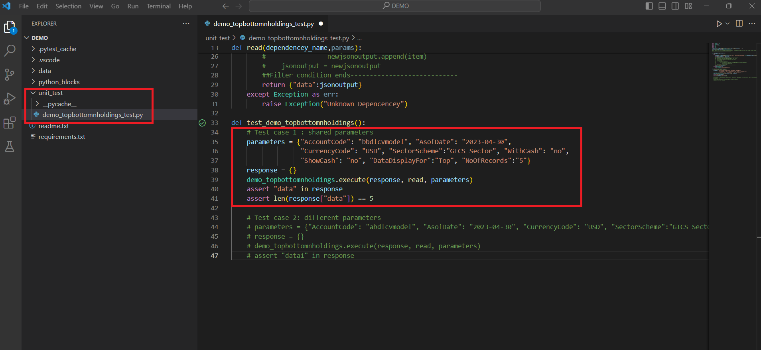The height and width of the screenshot is (350, 761).
Task: Click def test_demo_topbottomnholdings function name
Action: [x=300, y=123]
